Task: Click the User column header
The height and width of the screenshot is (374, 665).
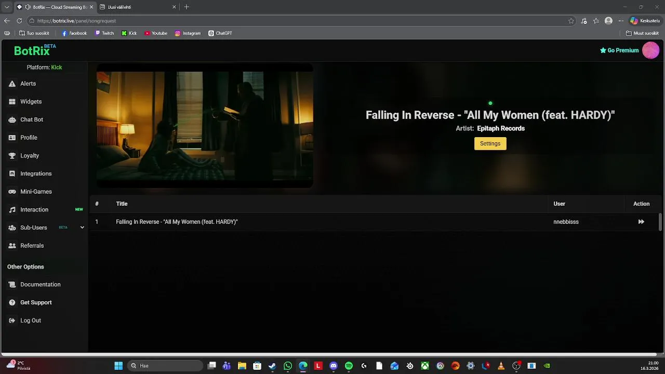Action: click(x=559, y=204)
